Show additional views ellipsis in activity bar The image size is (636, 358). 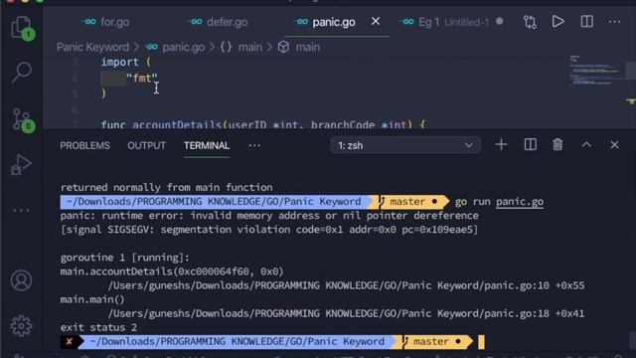click(21, 210)
